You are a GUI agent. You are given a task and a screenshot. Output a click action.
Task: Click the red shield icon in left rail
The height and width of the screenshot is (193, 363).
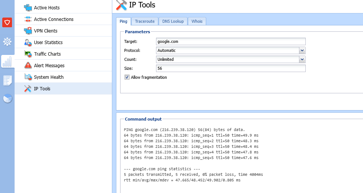pos(7,22)
